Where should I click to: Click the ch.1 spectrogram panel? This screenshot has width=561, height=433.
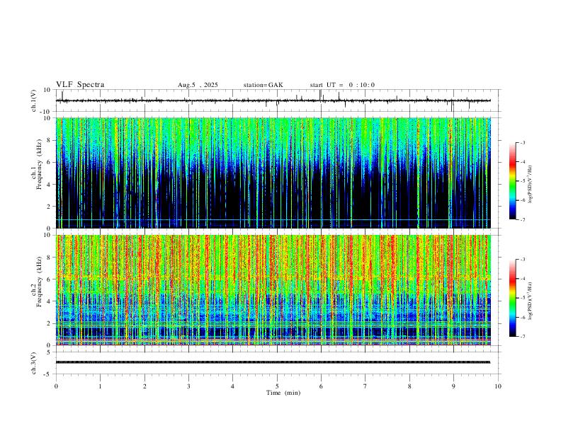click(x=273, y=173)
